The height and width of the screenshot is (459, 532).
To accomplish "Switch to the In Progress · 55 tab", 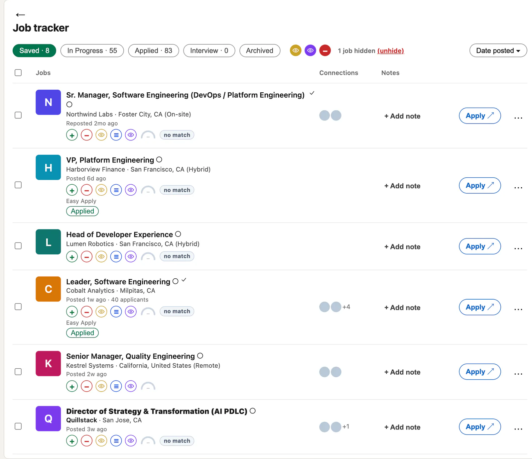I will (92, 50).
